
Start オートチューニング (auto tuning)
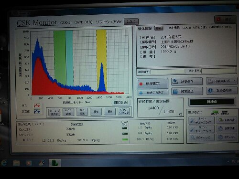(201, 120)
